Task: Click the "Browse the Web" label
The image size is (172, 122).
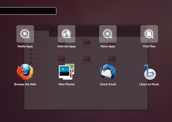Action: pos(25,84)
